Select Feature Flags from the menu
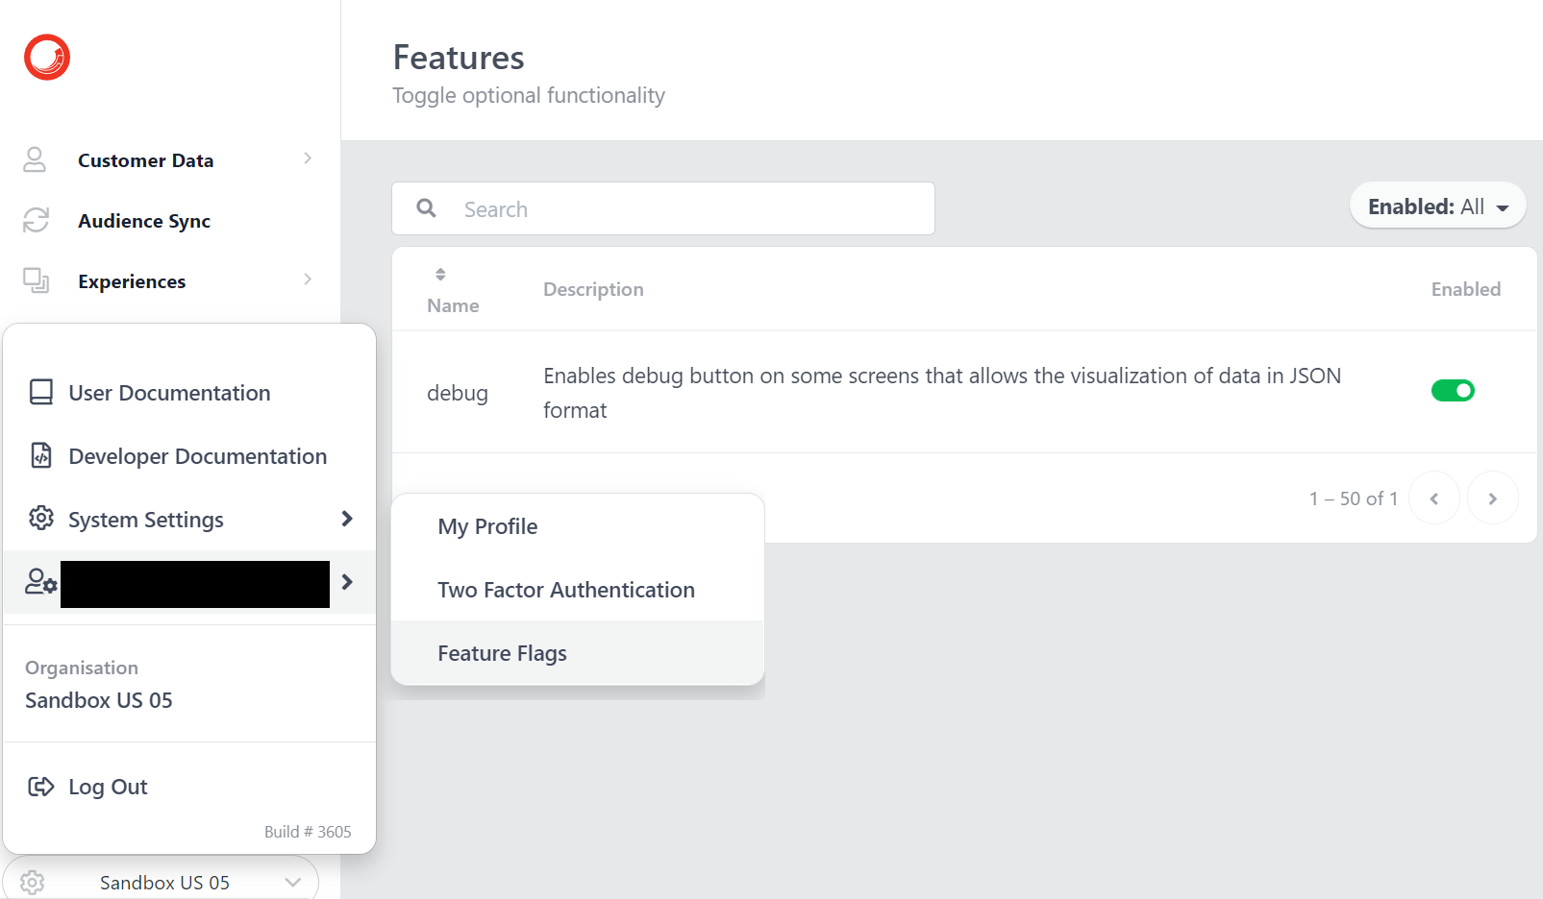The image size is (1543, 899). (502, 652)
